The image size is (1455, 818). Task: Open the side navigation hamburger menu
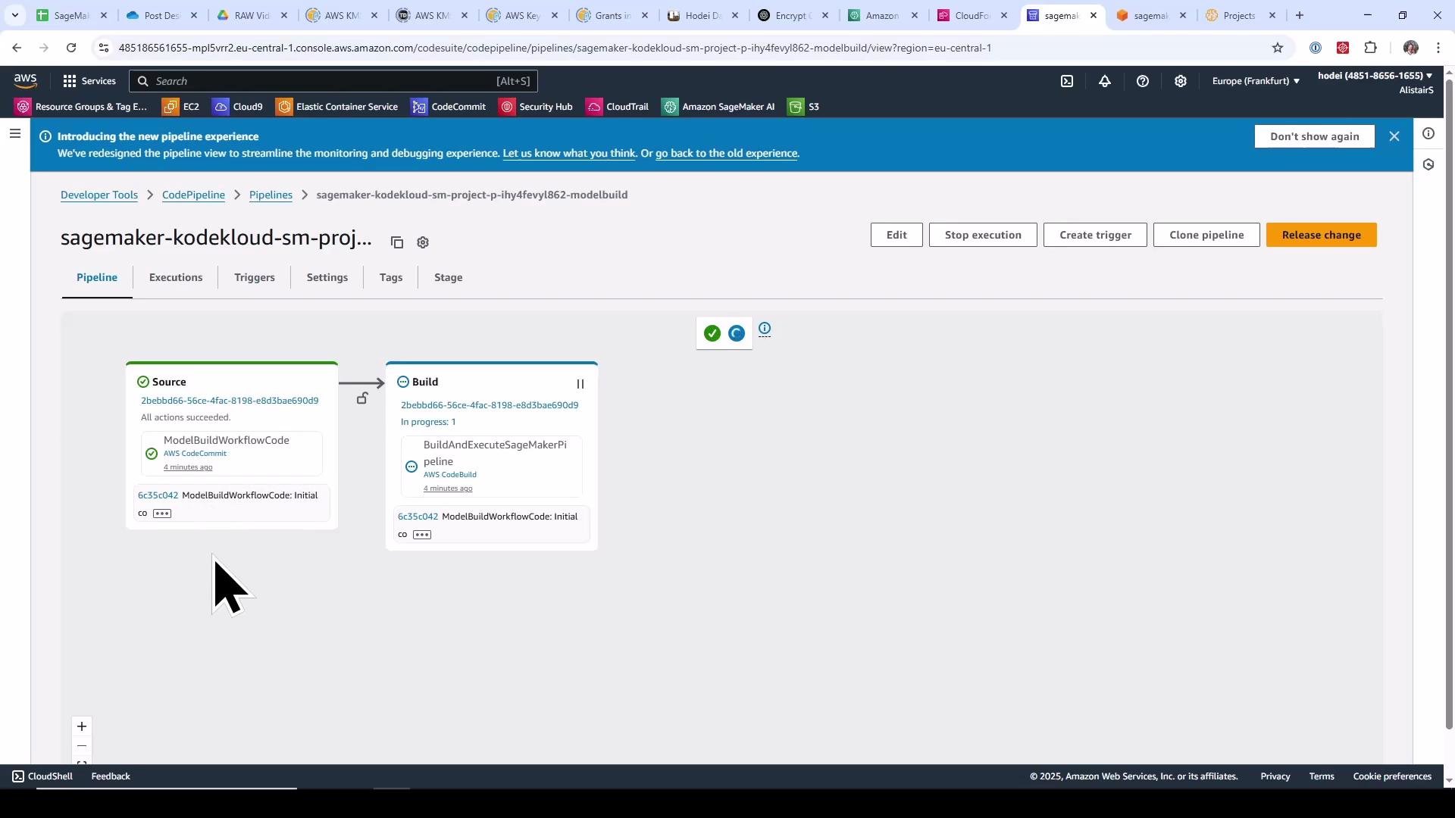pyautogui.click(x=15, y=134)
